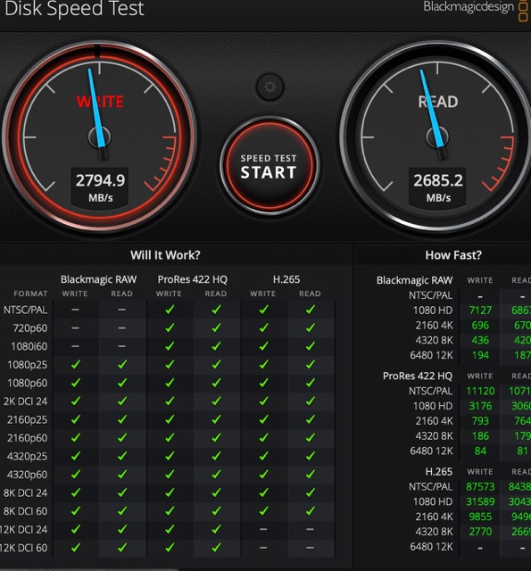Click the READ speed gauge dial
Image resolution: width=531 pixels, height=571 pixels.
click(436, 137)
